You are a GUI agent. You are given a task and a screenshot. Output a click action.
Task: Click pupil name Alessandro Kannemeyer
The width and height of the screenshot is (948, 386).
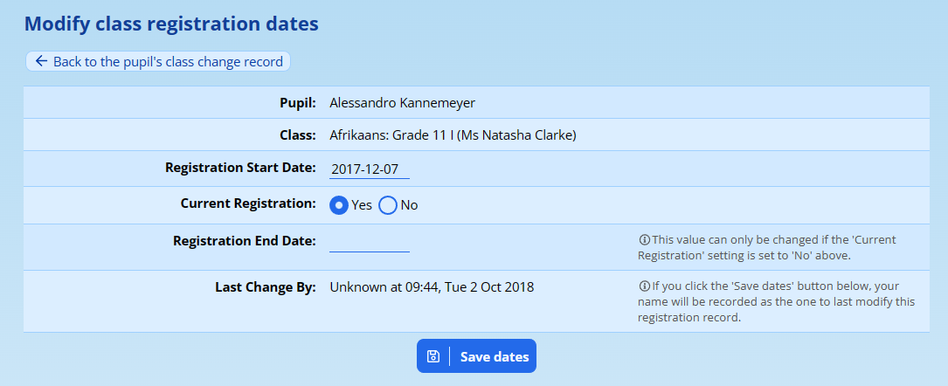402,103
